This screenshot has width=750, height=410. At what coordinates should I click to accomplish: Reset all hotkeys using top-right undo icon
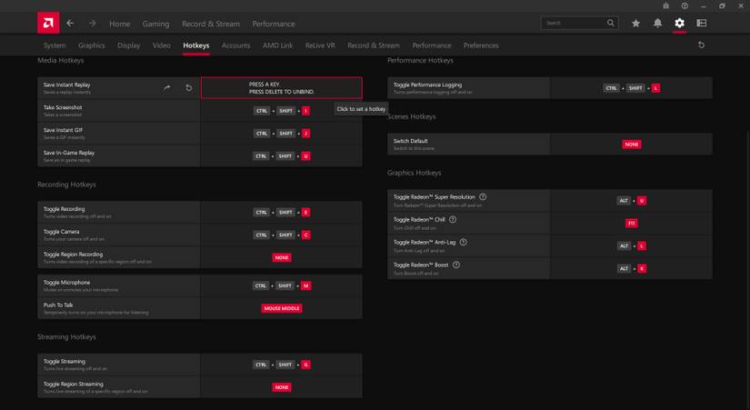point(701,45)
